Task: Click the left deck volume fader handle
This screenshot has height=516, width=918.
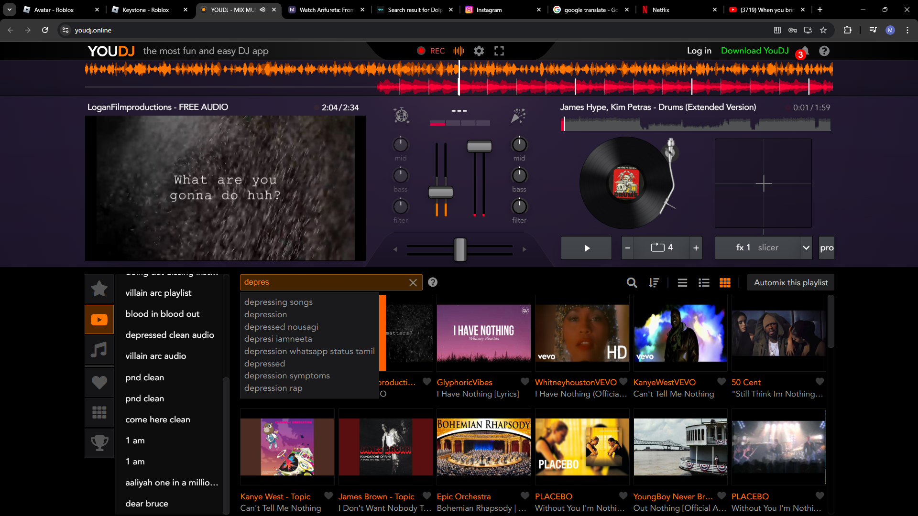Action: coord(440,192)
